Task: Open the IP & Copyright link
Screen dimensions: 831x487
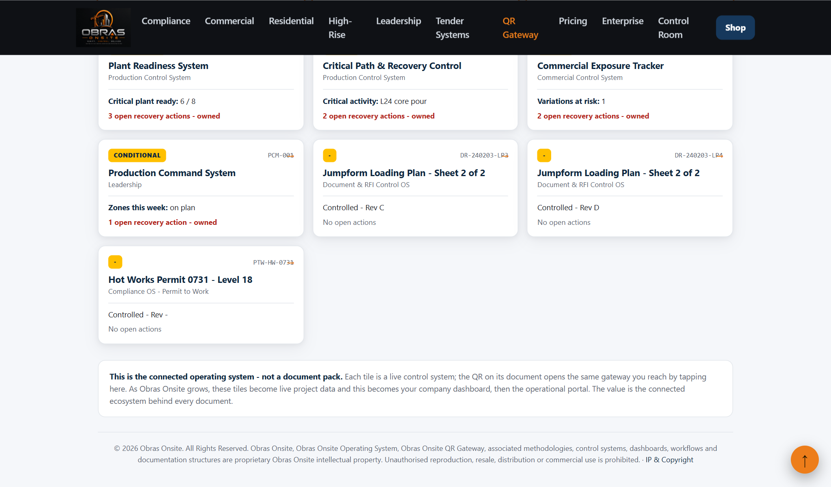Action: click(669, 460)
